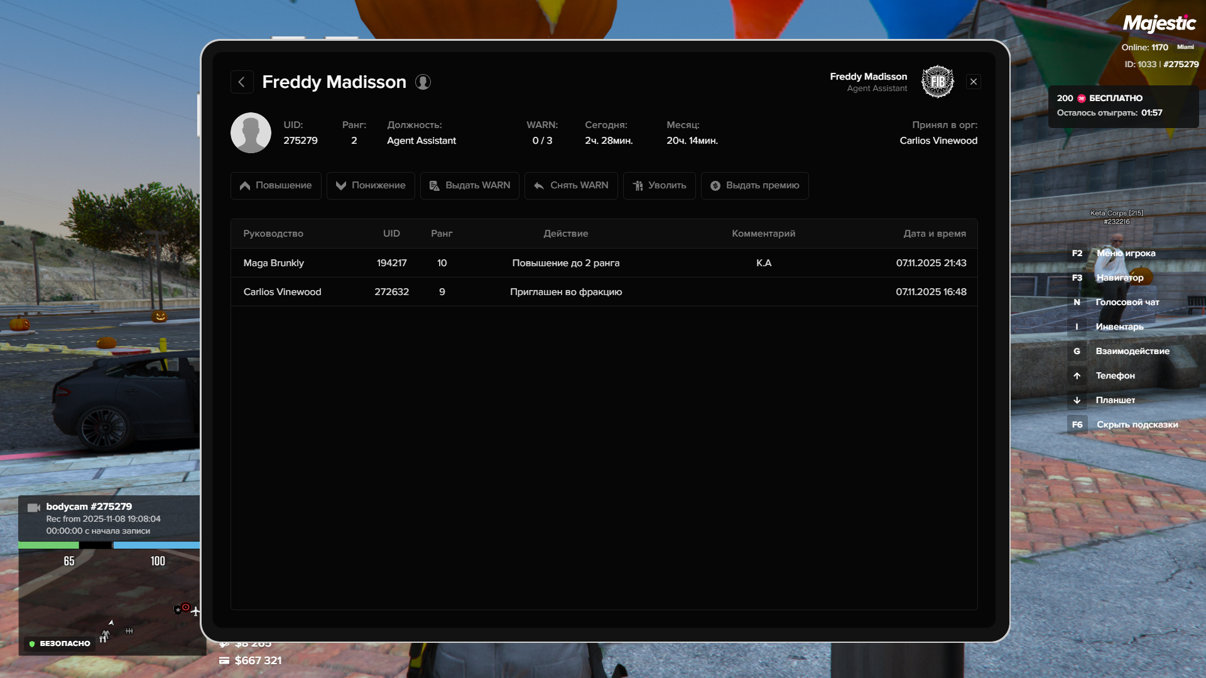The width and height of the screenshot is (1206, 678).
Task: Click the 200 БЕСПЛАТНО reward banner
Action: pyautogui.click(x=1122, y=105)
